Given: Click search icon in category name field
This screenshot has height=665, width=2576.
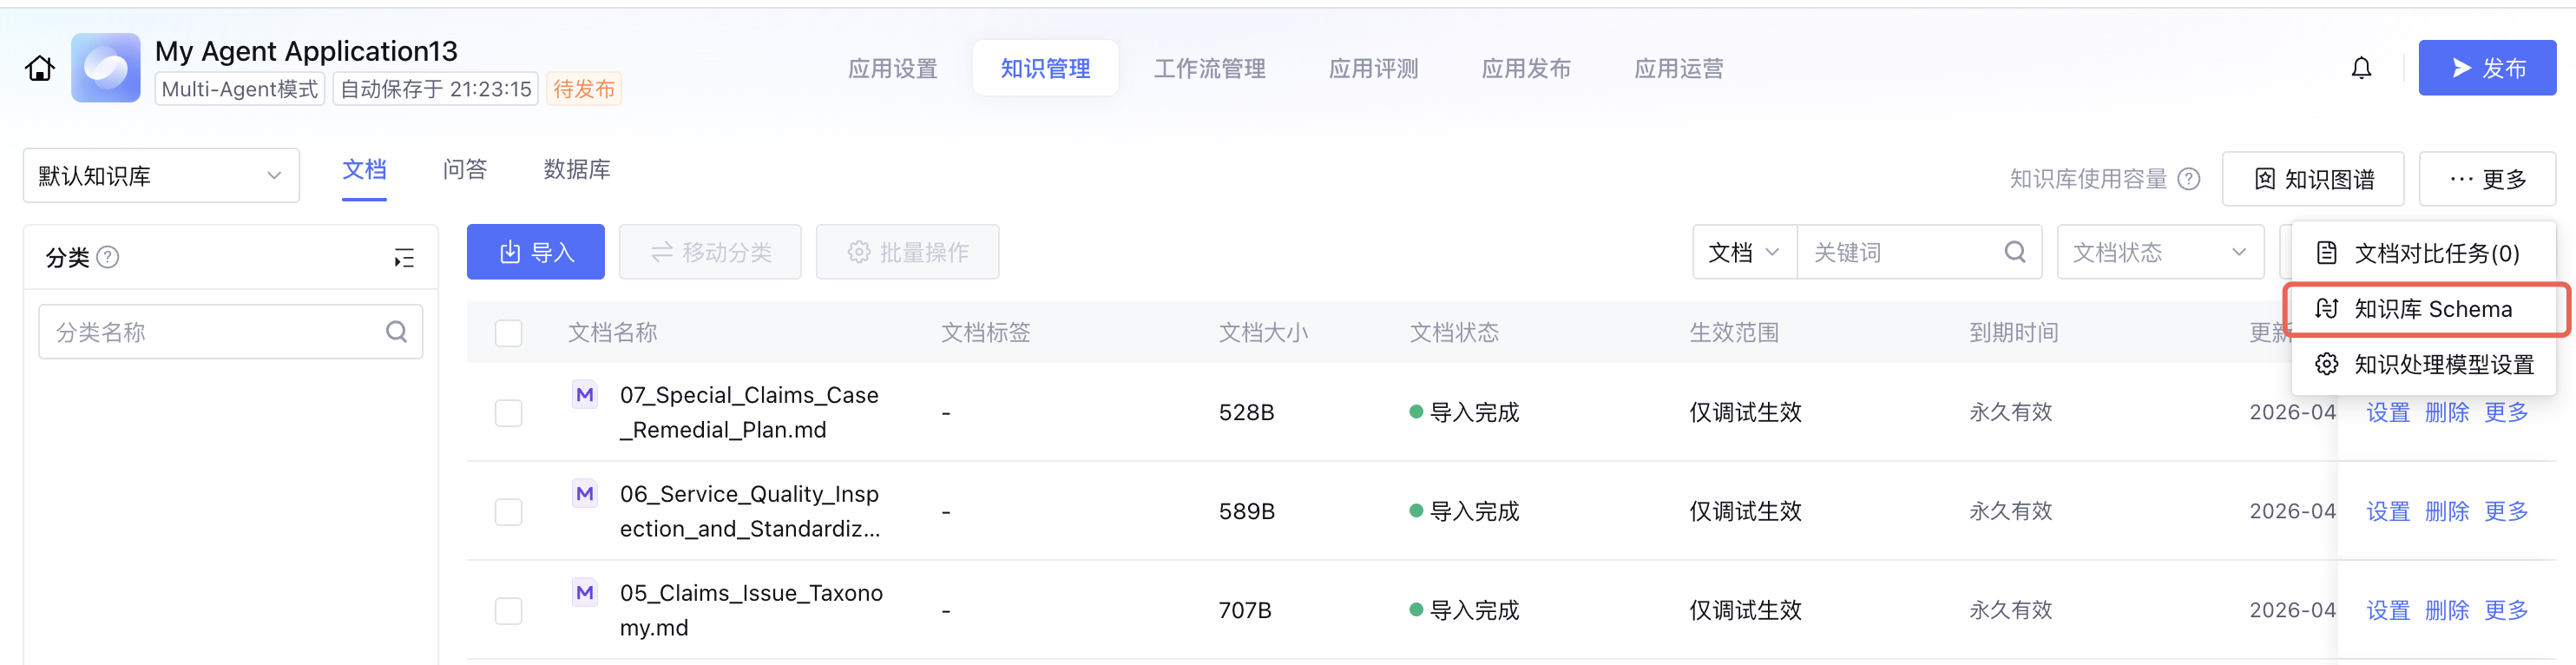Looking at the screenshot, I should click(x=397, y=332).
